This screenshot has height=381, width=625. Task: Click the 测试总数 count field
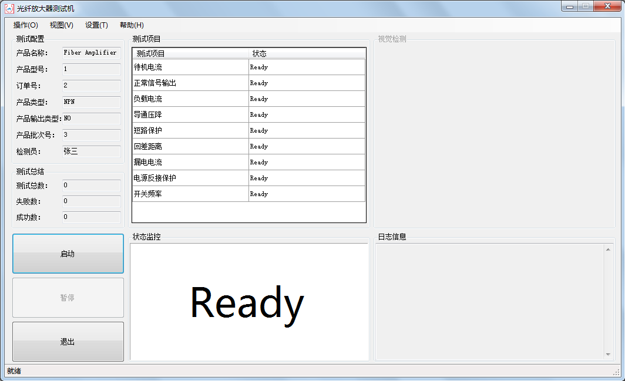coord(91,186)
